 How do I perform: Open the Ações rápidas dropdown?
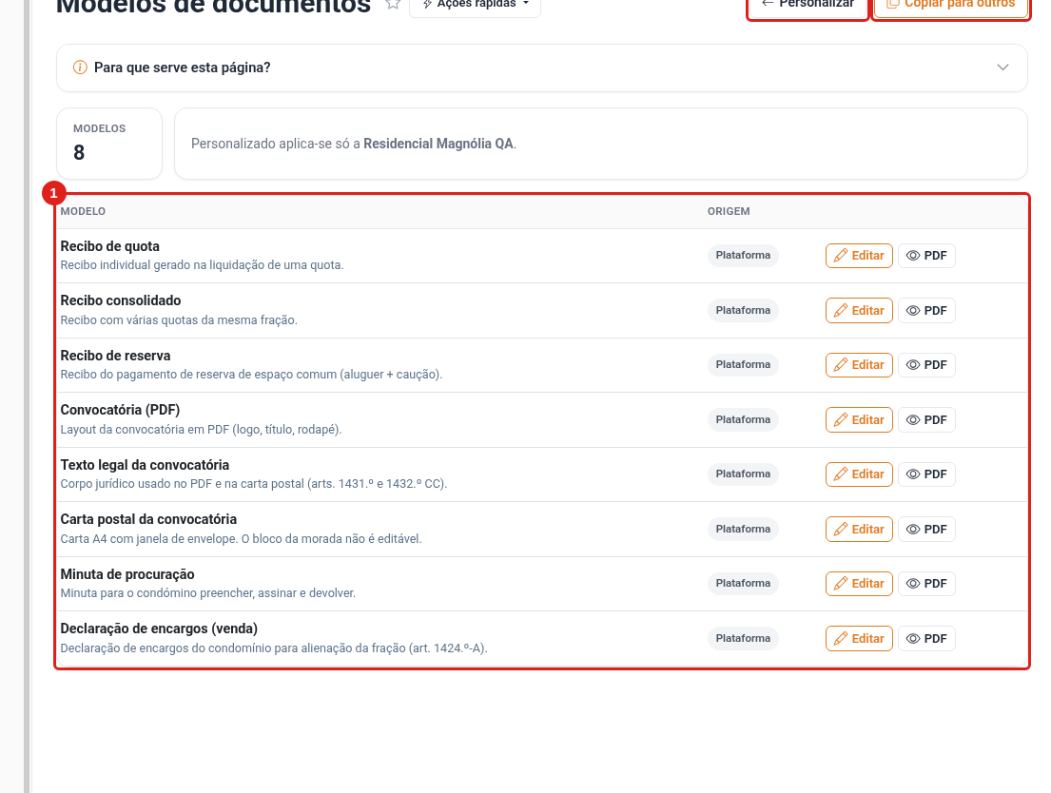tap(476, 6)
